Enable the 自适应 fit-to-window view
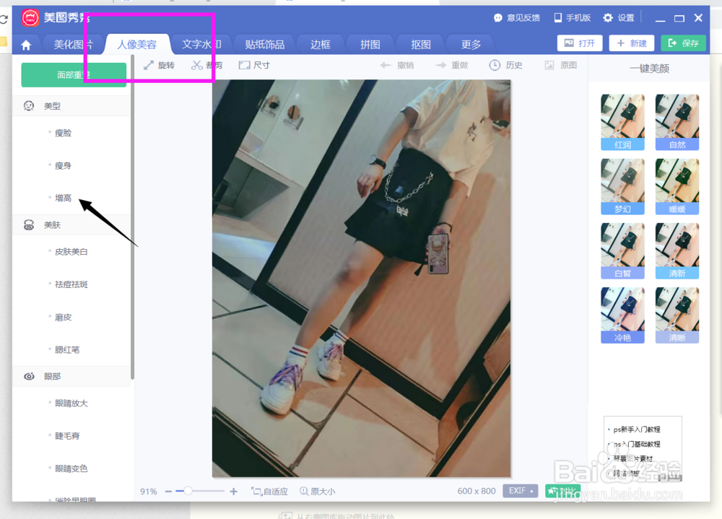The image size is (722, 519). (x=269, y=491)
